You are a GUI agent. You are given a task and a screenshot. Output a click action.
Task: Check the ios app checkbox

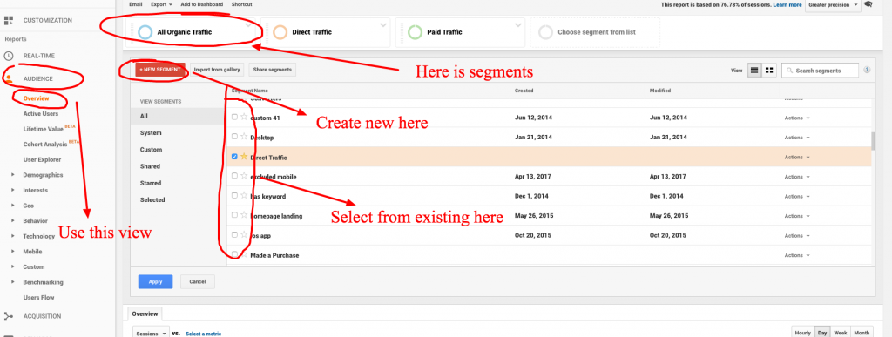[234, 235]
